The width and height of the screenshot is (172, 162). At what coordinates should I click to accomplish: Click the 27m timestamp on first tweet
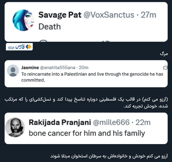(x=148, y=15)
